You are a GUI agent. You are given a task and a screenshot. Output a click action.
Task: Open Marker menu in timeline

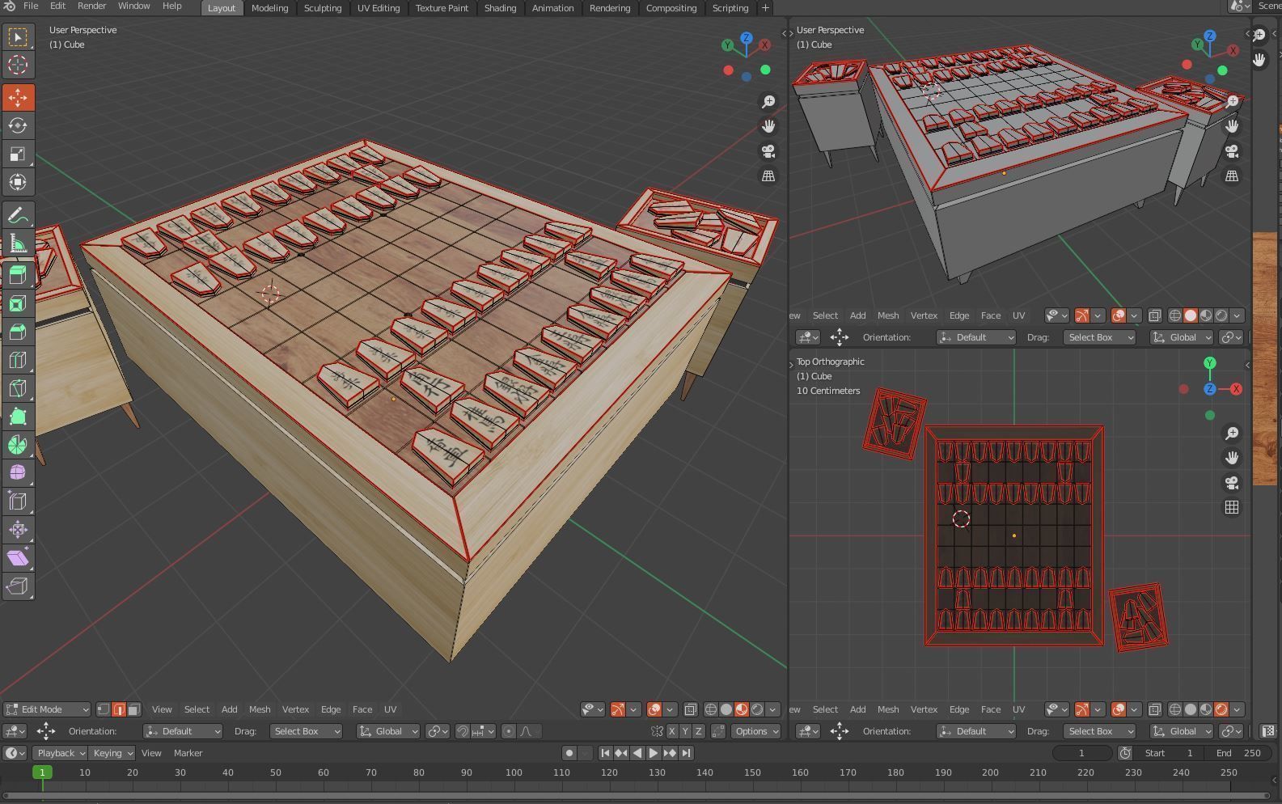(x=188, y=753)
